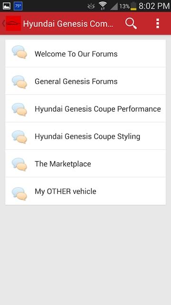Open the three-dot overflow menu
171x305 pixels.
(158, 23)
